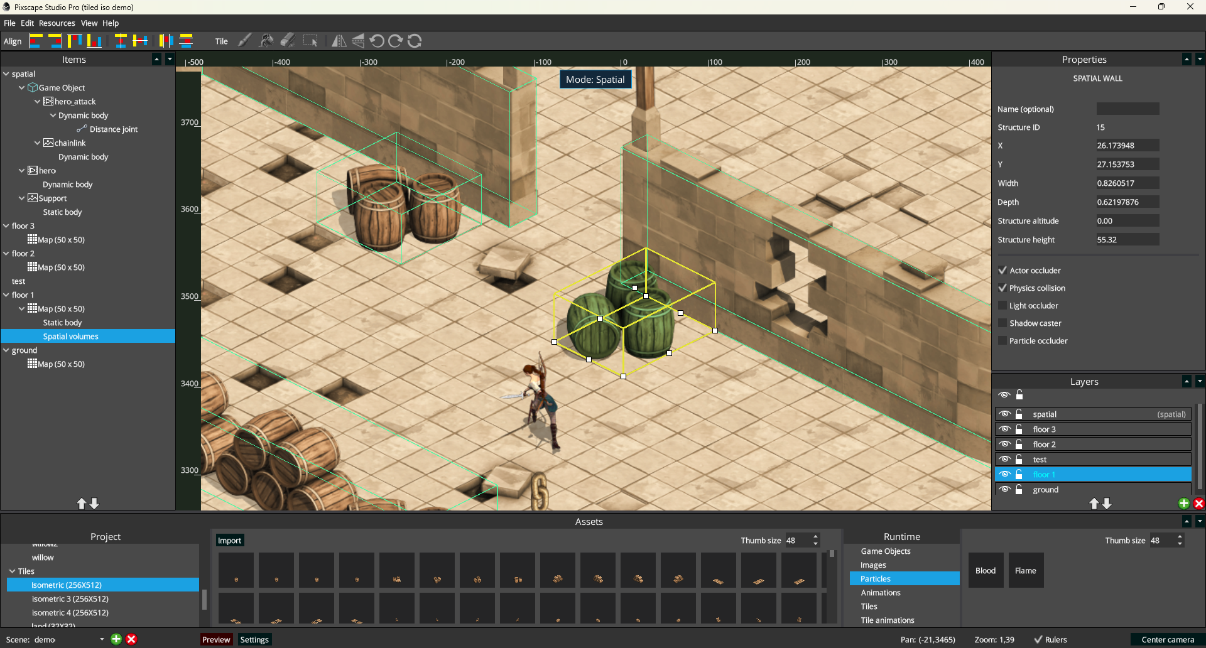The height and width of the screenshot is (648, 1206).
Task: Click the align right edges icon
Action: [x=55, y=41]
